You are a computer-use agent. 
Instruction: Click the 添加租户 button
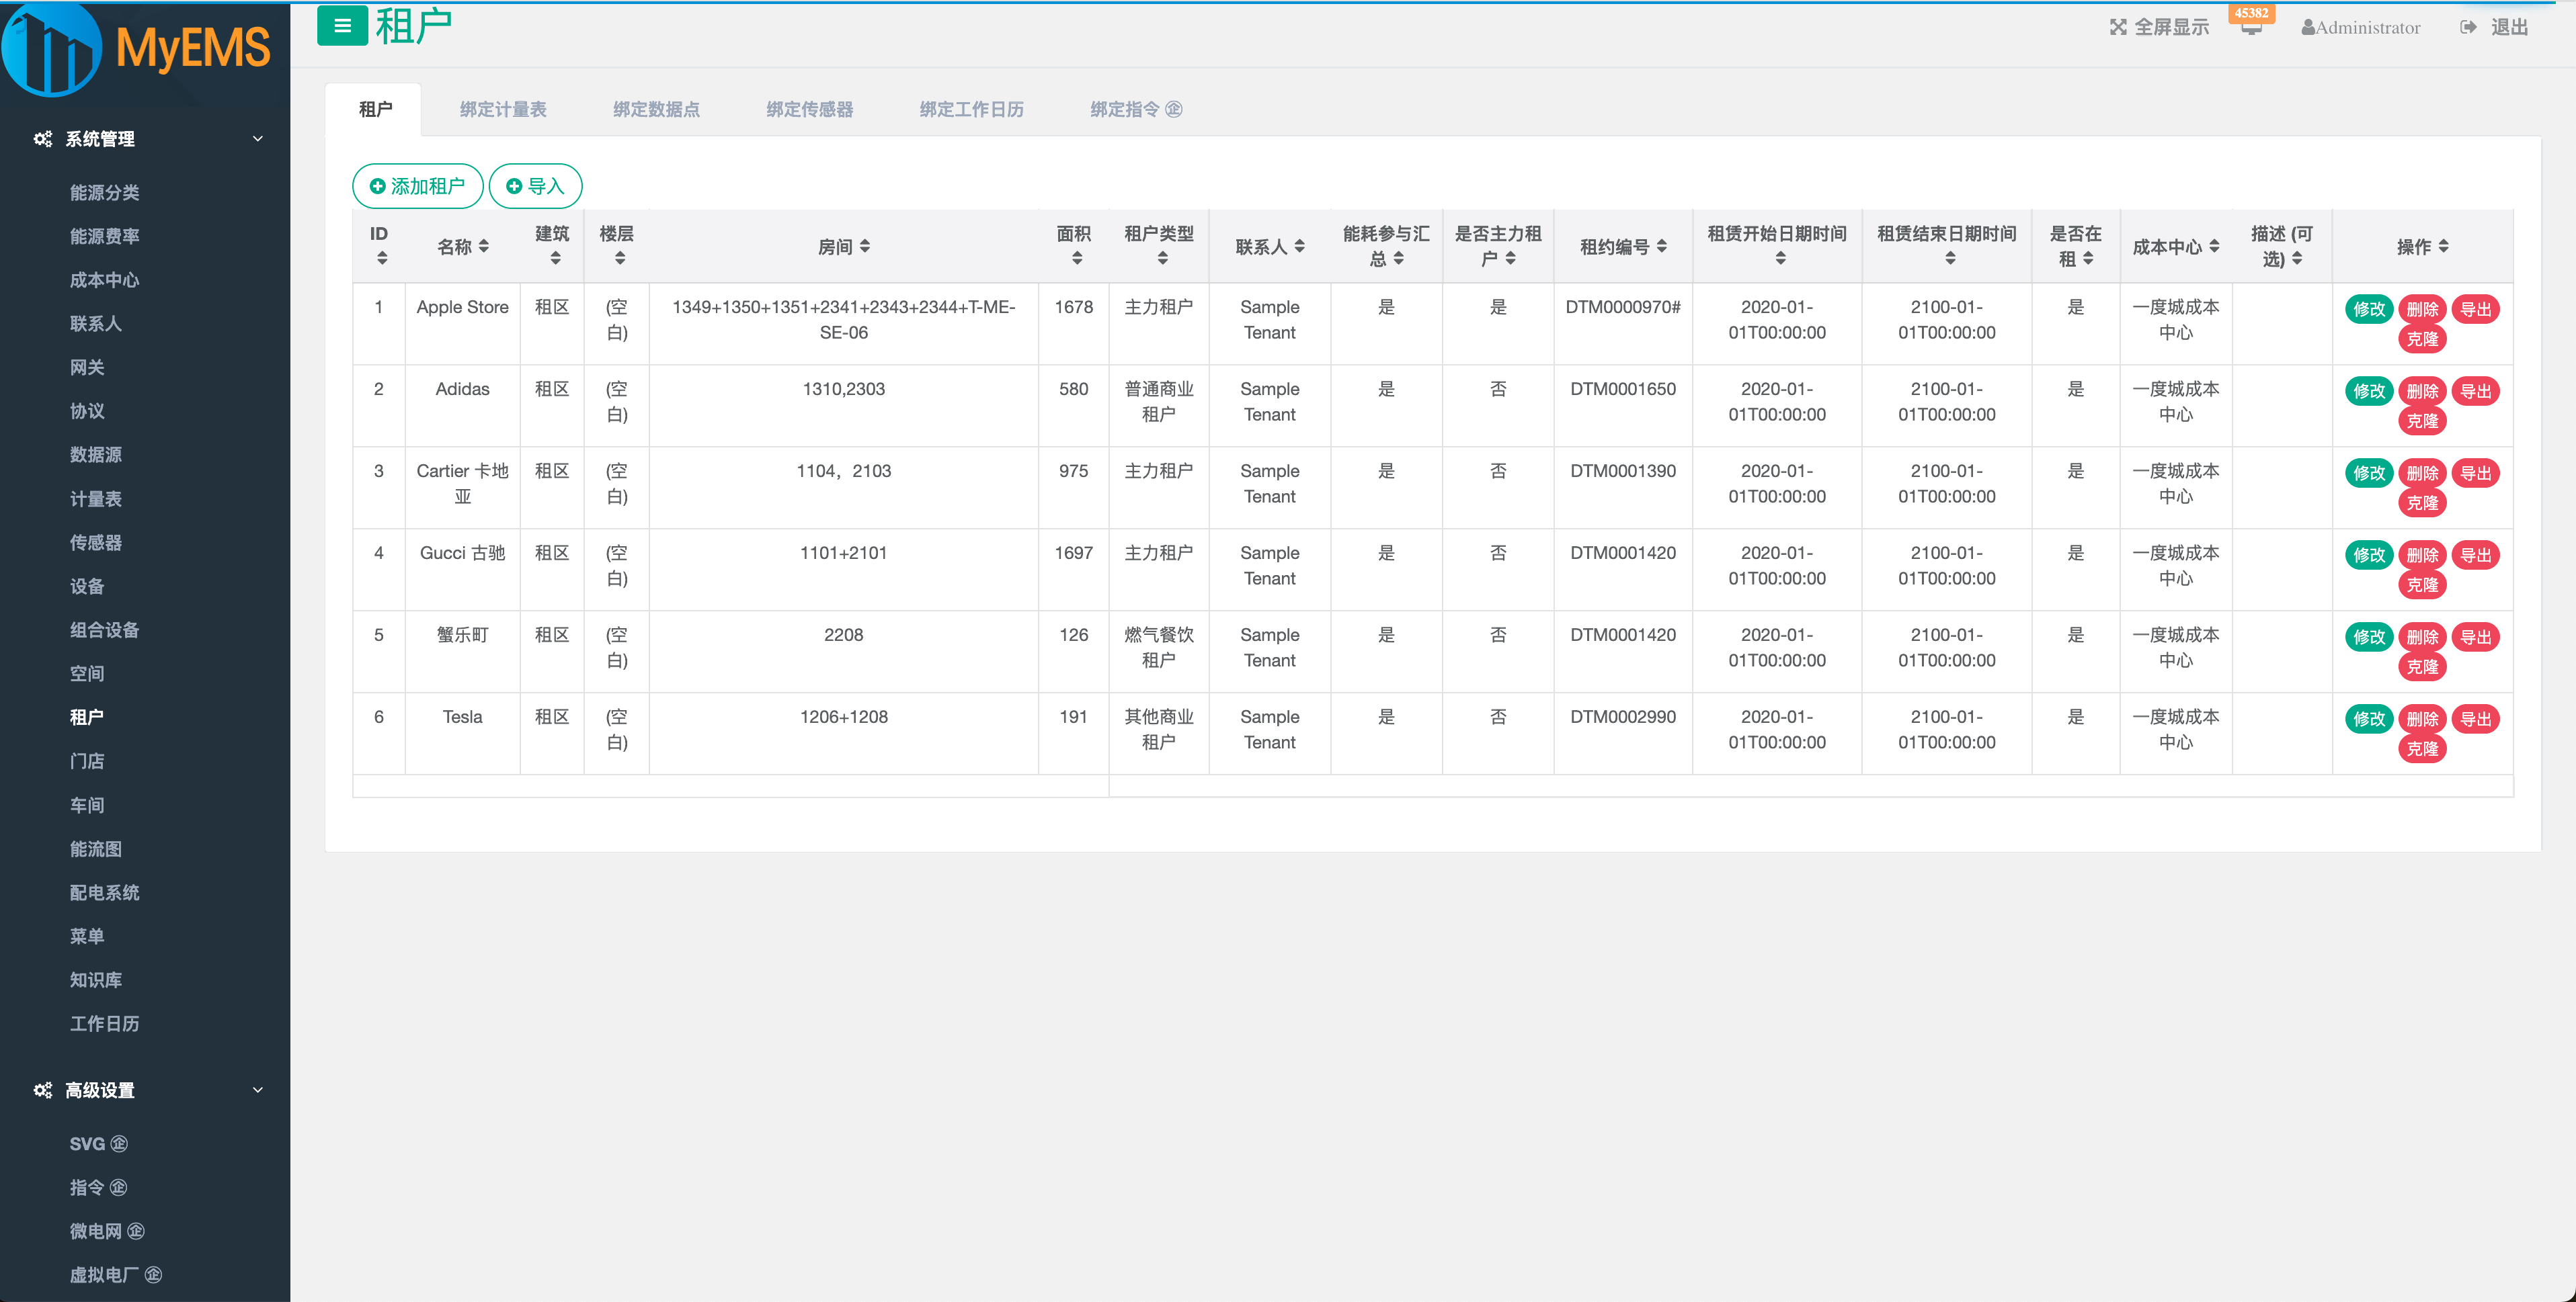417,186
